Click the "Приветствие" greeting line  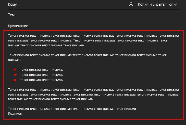18,26
